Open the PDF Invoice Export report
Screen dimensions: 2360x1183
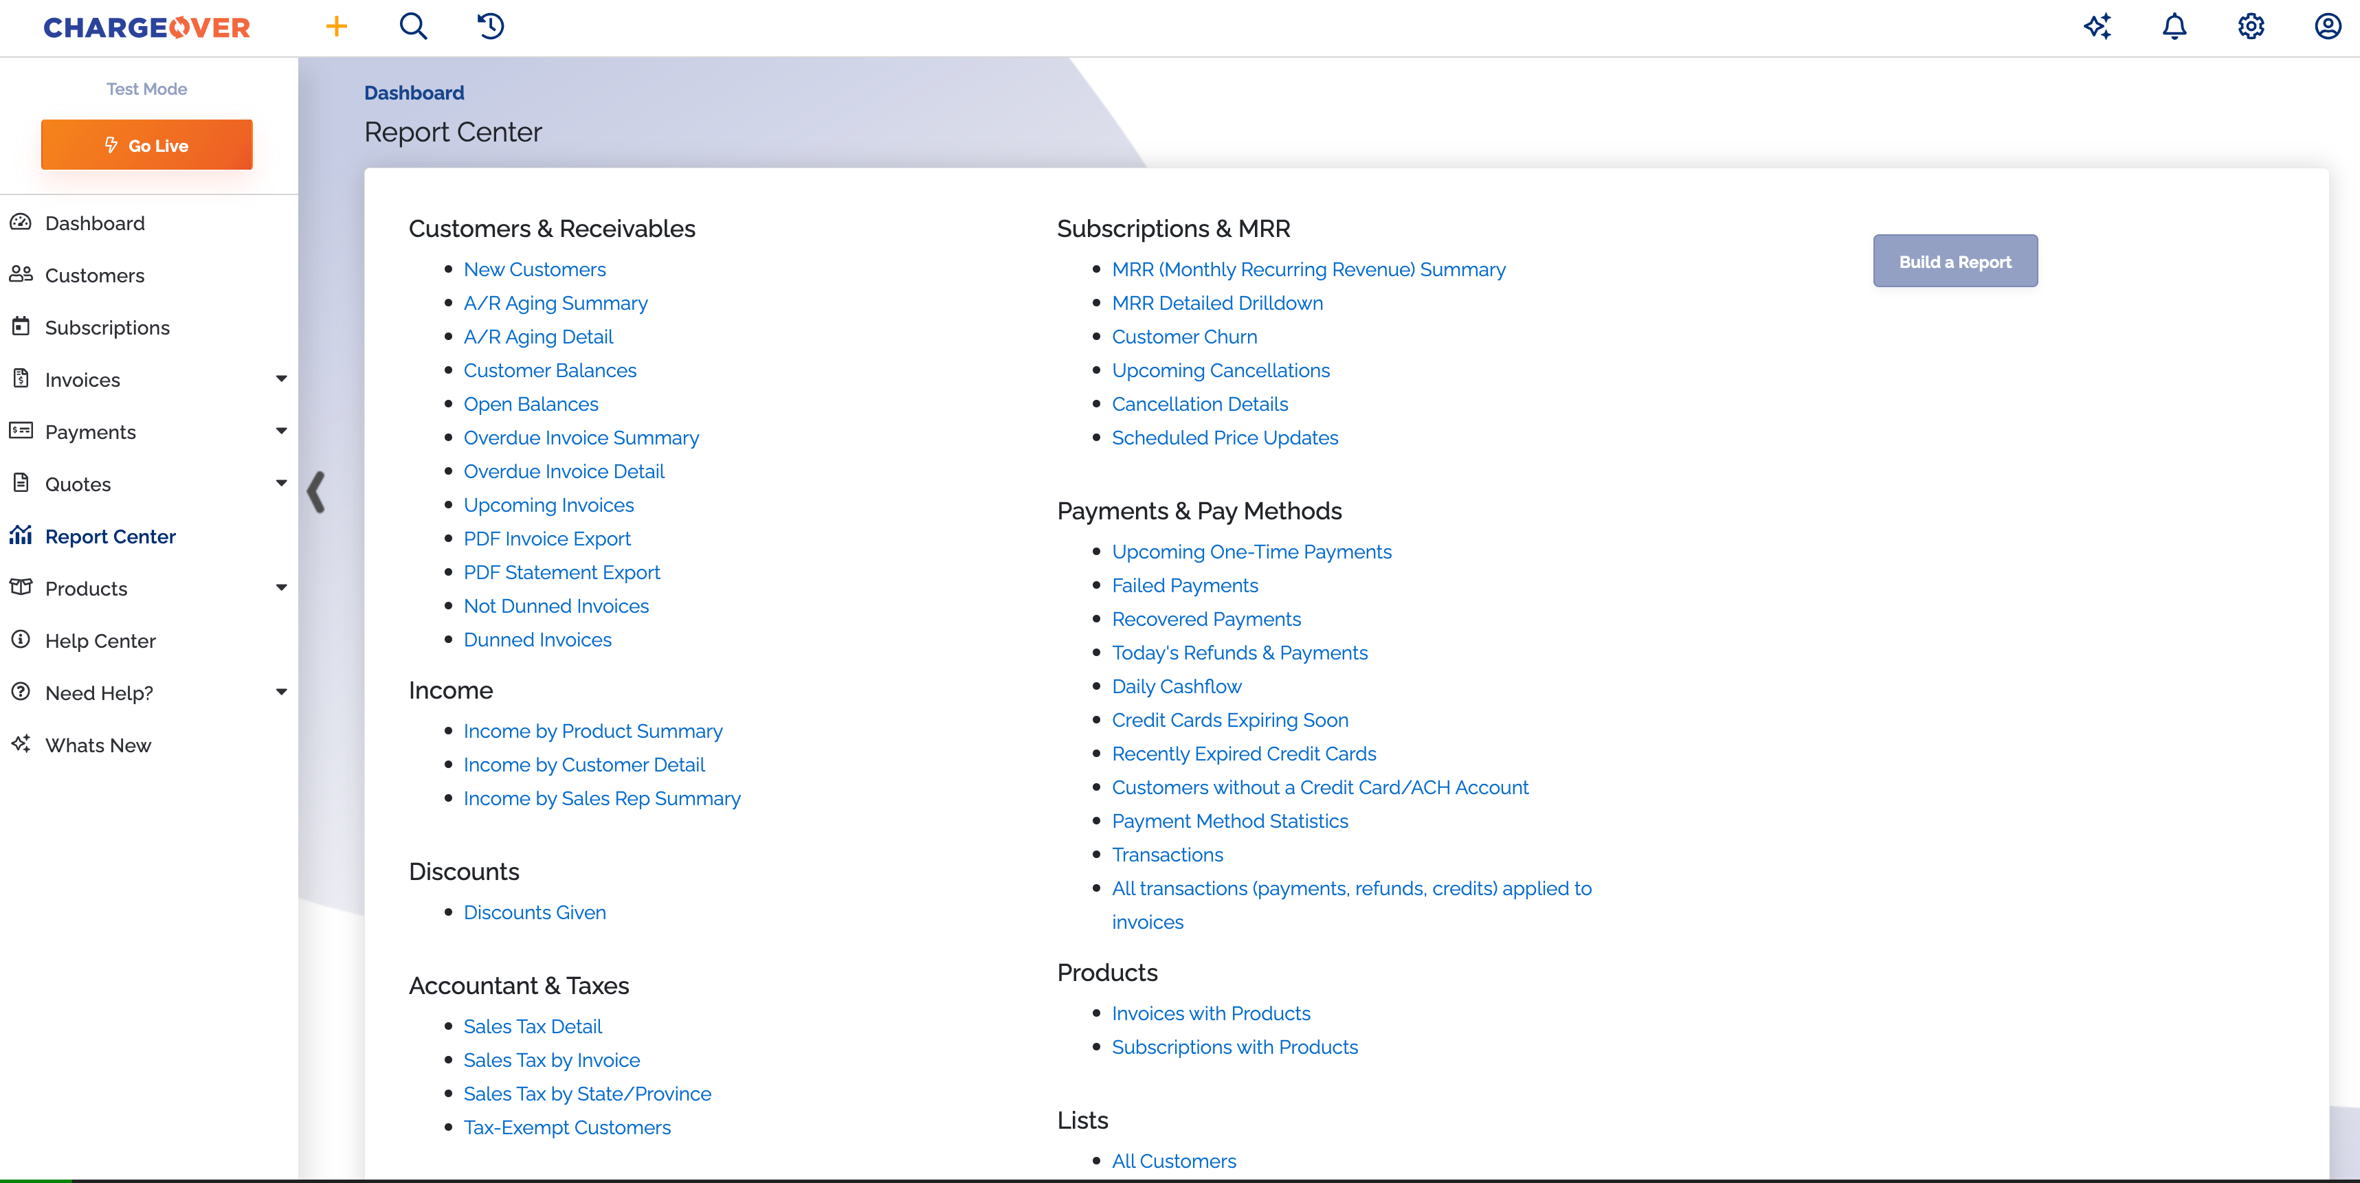pos(547,539)
